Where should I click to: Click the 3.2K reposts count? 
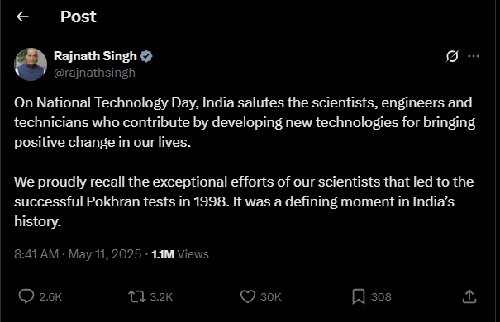[161, 297]
